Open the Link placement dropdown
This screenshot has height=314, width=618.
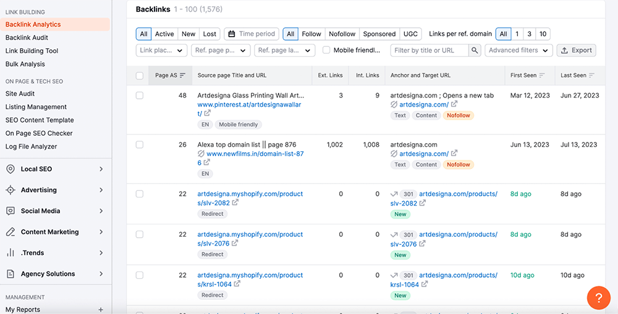(x=161, y=51)
